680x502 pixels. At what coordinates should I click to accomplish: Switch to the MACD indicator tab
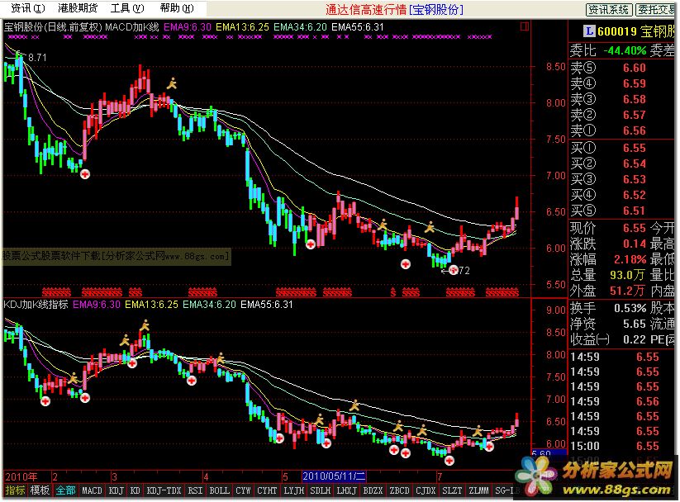pos(92,490)
